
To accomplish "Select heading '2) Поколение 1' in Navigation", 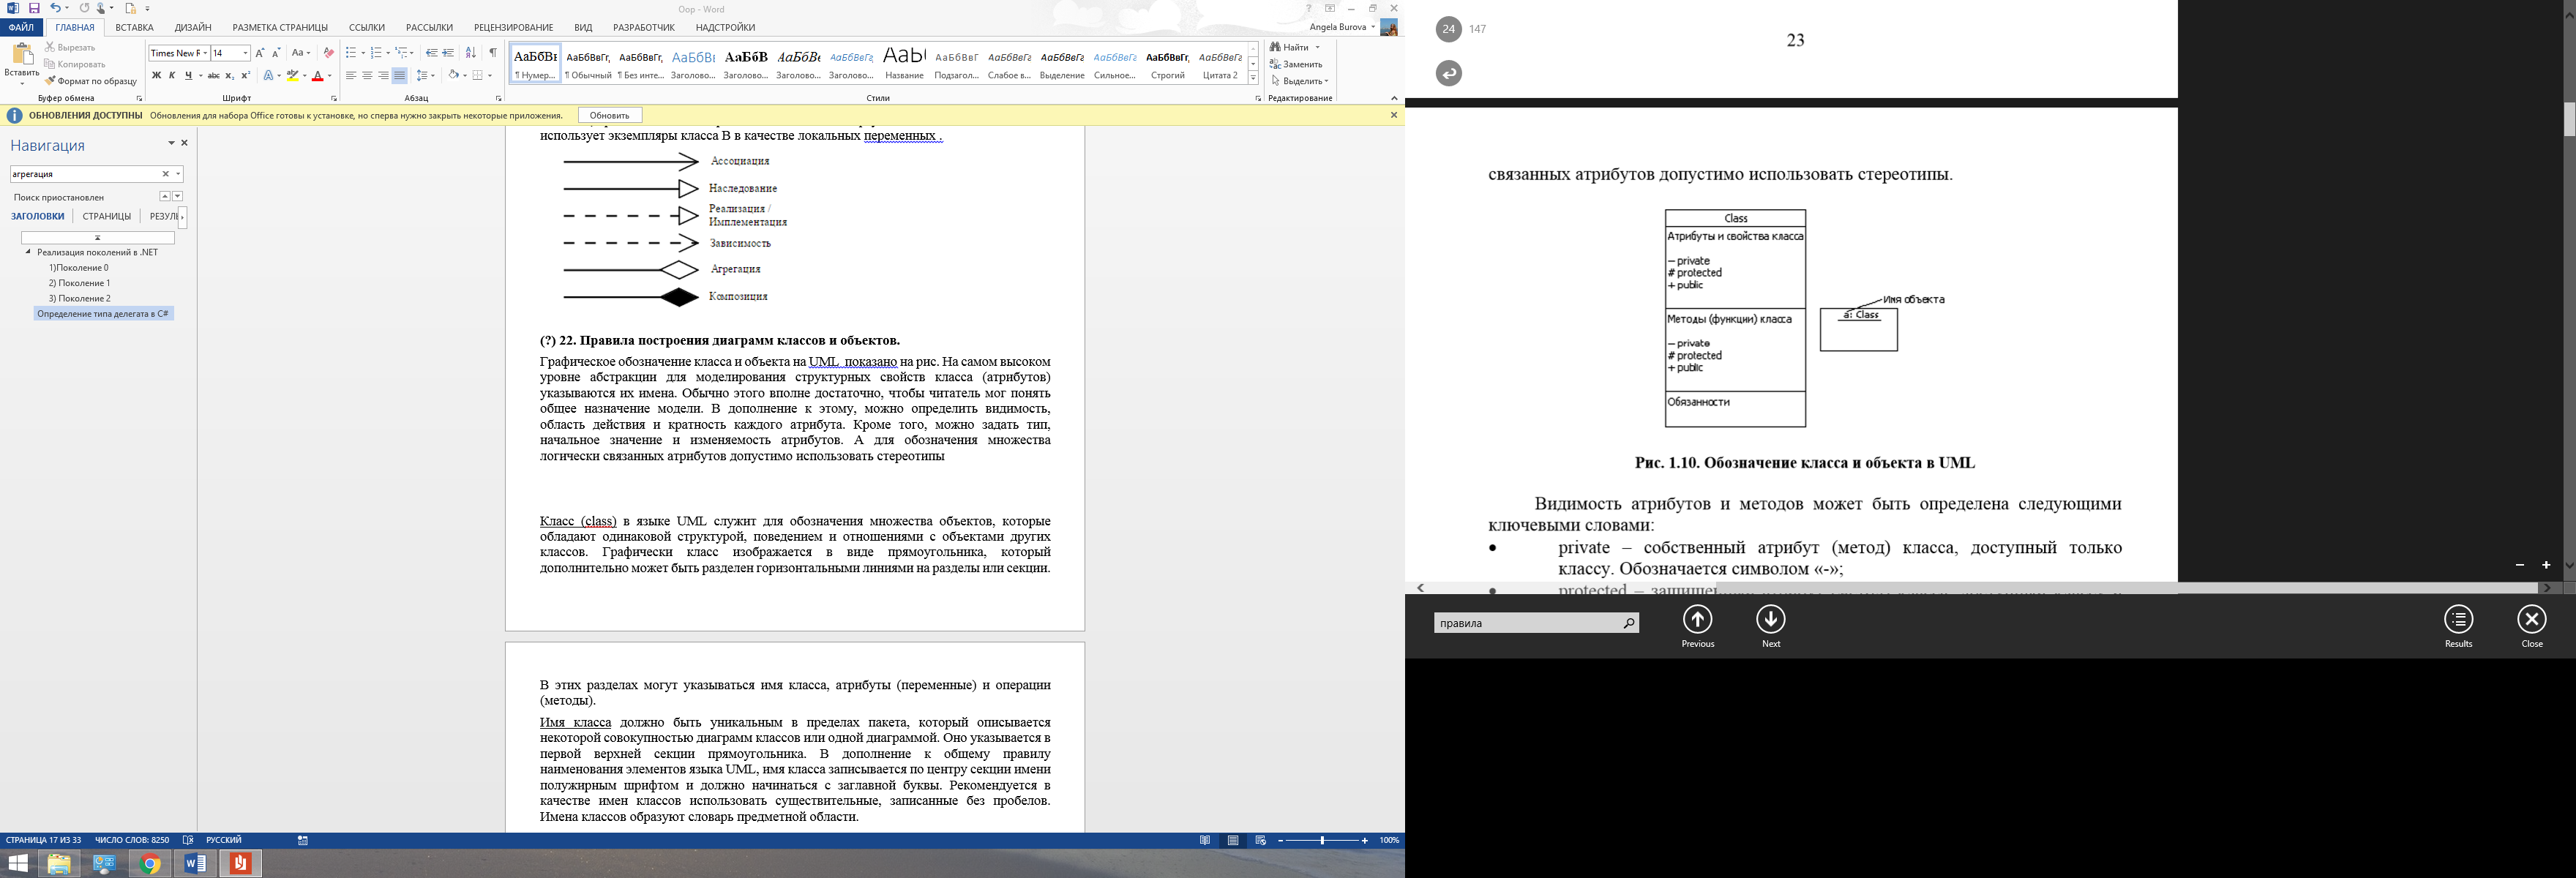I will 80,283.
